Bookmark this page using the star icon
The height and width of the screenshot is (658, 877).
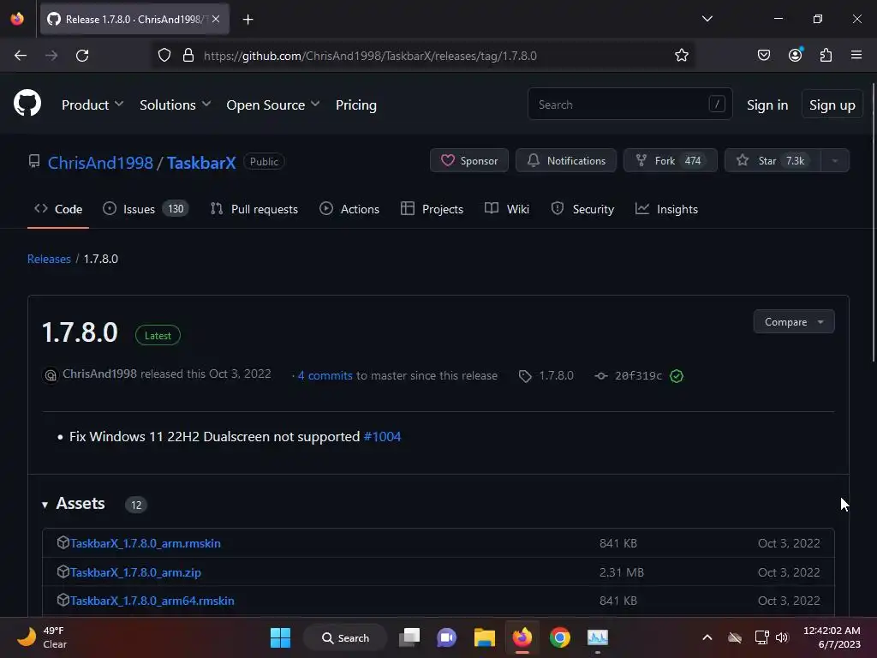point(681,56)
